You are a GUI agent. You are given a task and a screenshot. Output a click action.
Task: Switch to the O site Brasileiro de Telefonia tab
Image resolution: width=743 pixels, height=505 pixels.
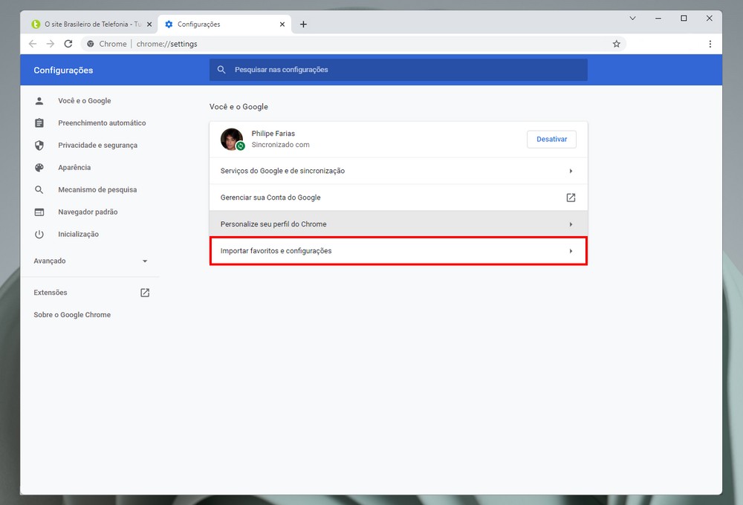pyautogui.click(x=88, y=25)
